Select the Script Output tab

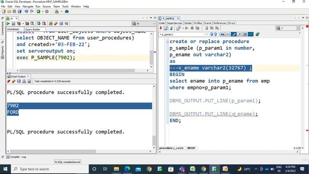point(18,76)
